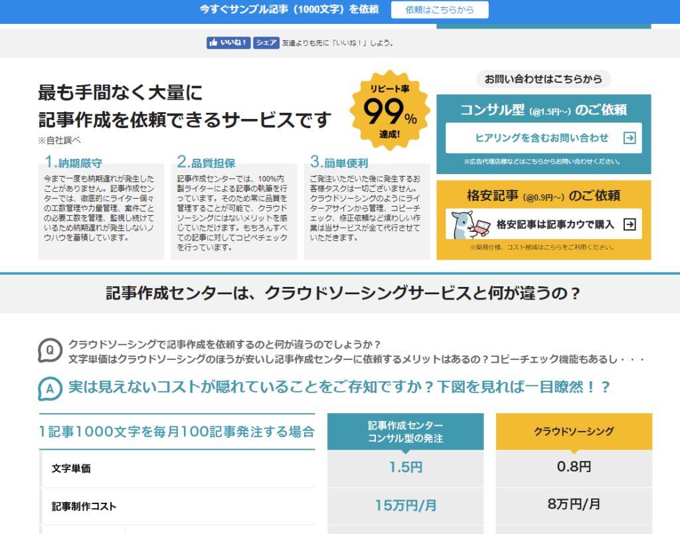
Task: Click the arrow icon beside 格安記事は記事カウで購入
Action: pos(630,224)
